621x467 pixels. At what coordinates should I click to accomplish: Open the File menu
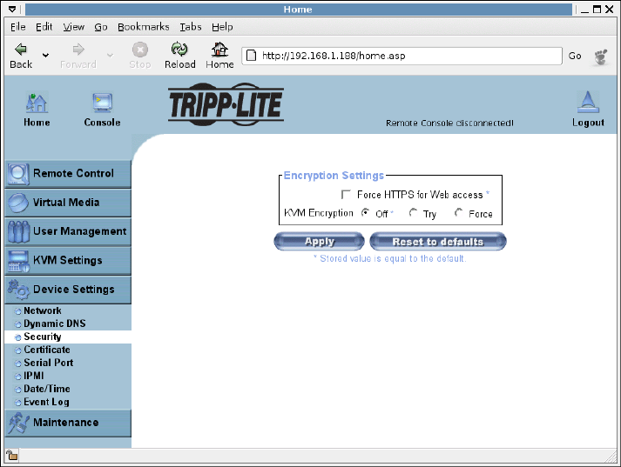(x=17, y=27)
